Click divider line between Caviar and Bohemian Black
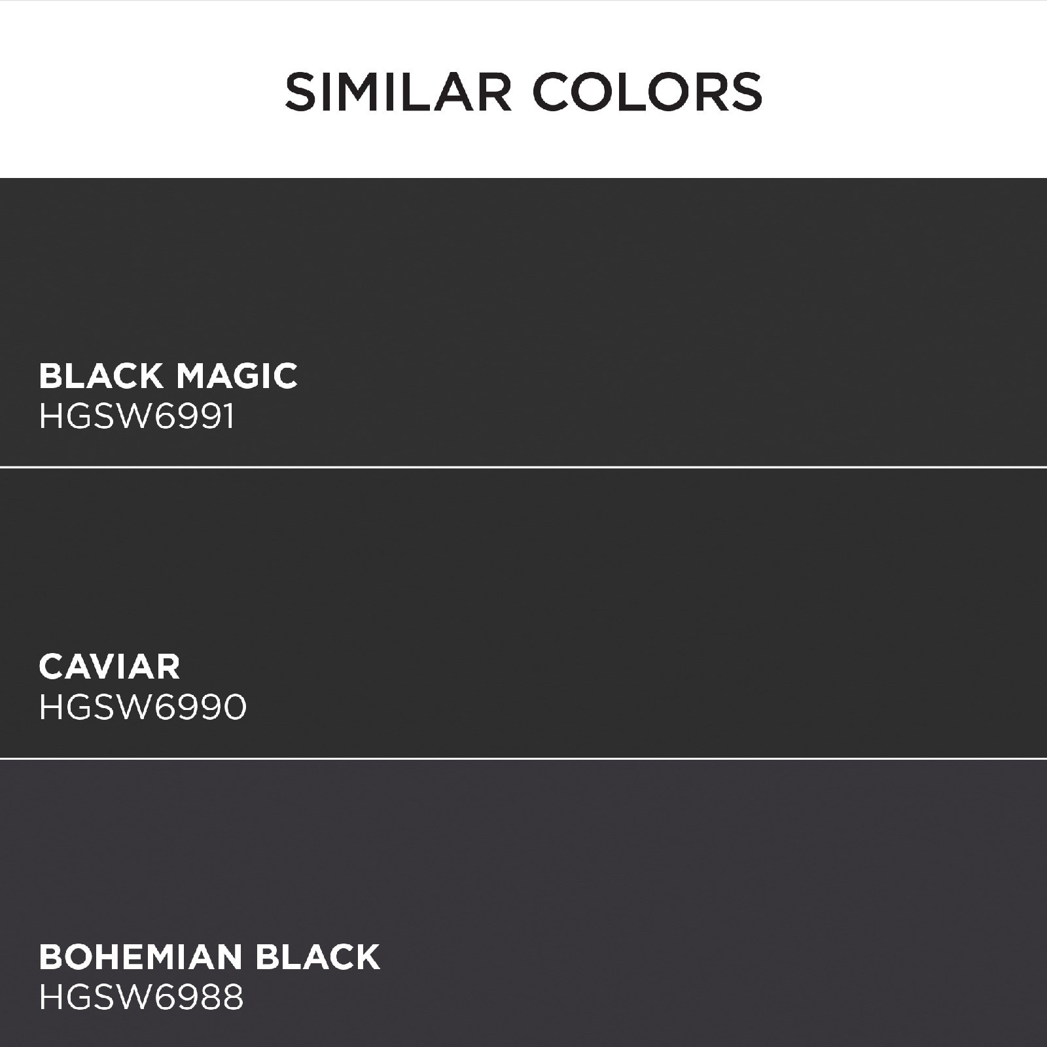 (523, 758)
